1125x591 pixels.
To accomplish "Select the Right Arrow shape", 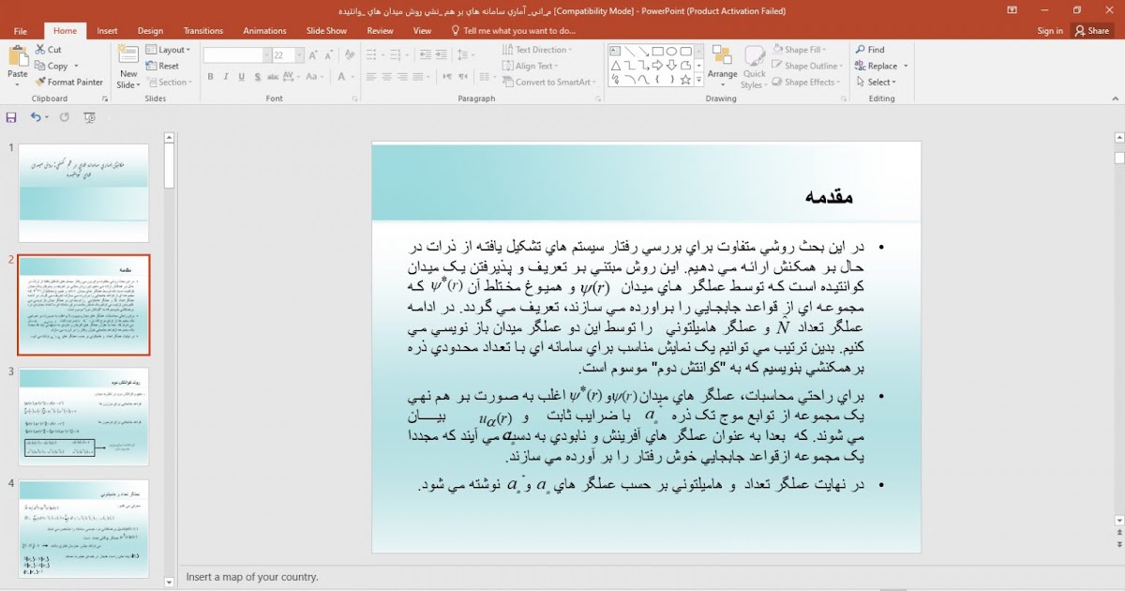I will pos(658,66).
